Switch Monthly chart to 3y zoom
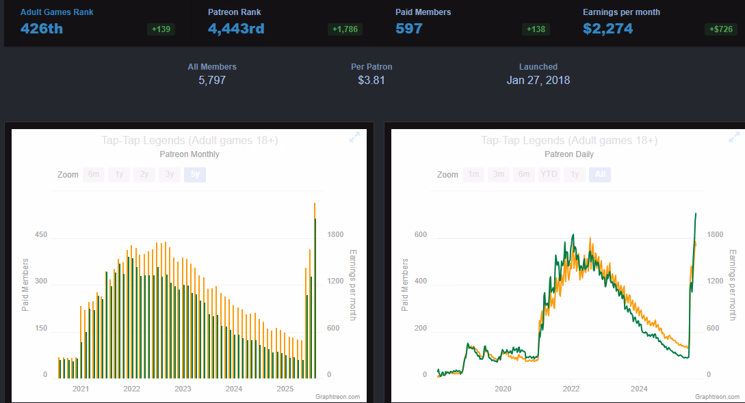The width and height of the screenshot is (745, 403). (170, 175)
